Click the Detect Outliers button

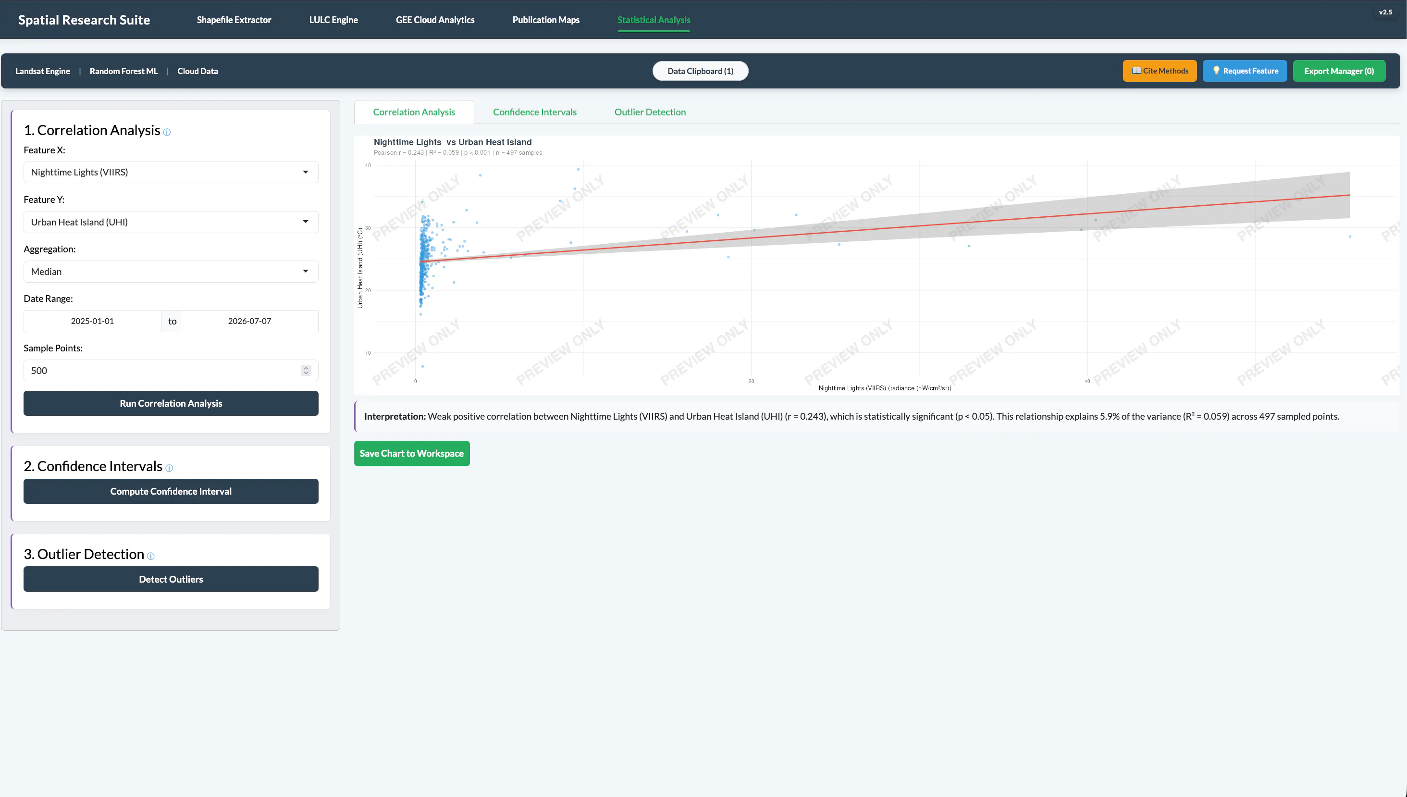tap(171, 579)
